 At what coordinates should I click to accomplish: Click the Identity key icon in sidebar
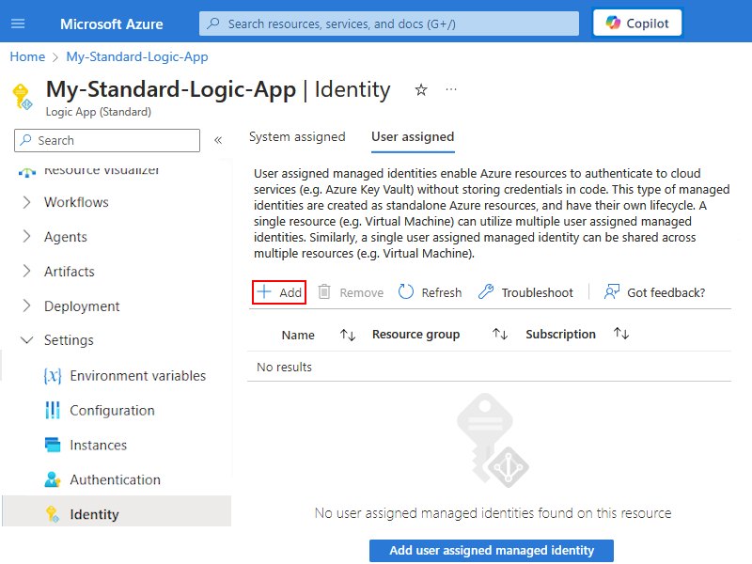coord(53,514)
